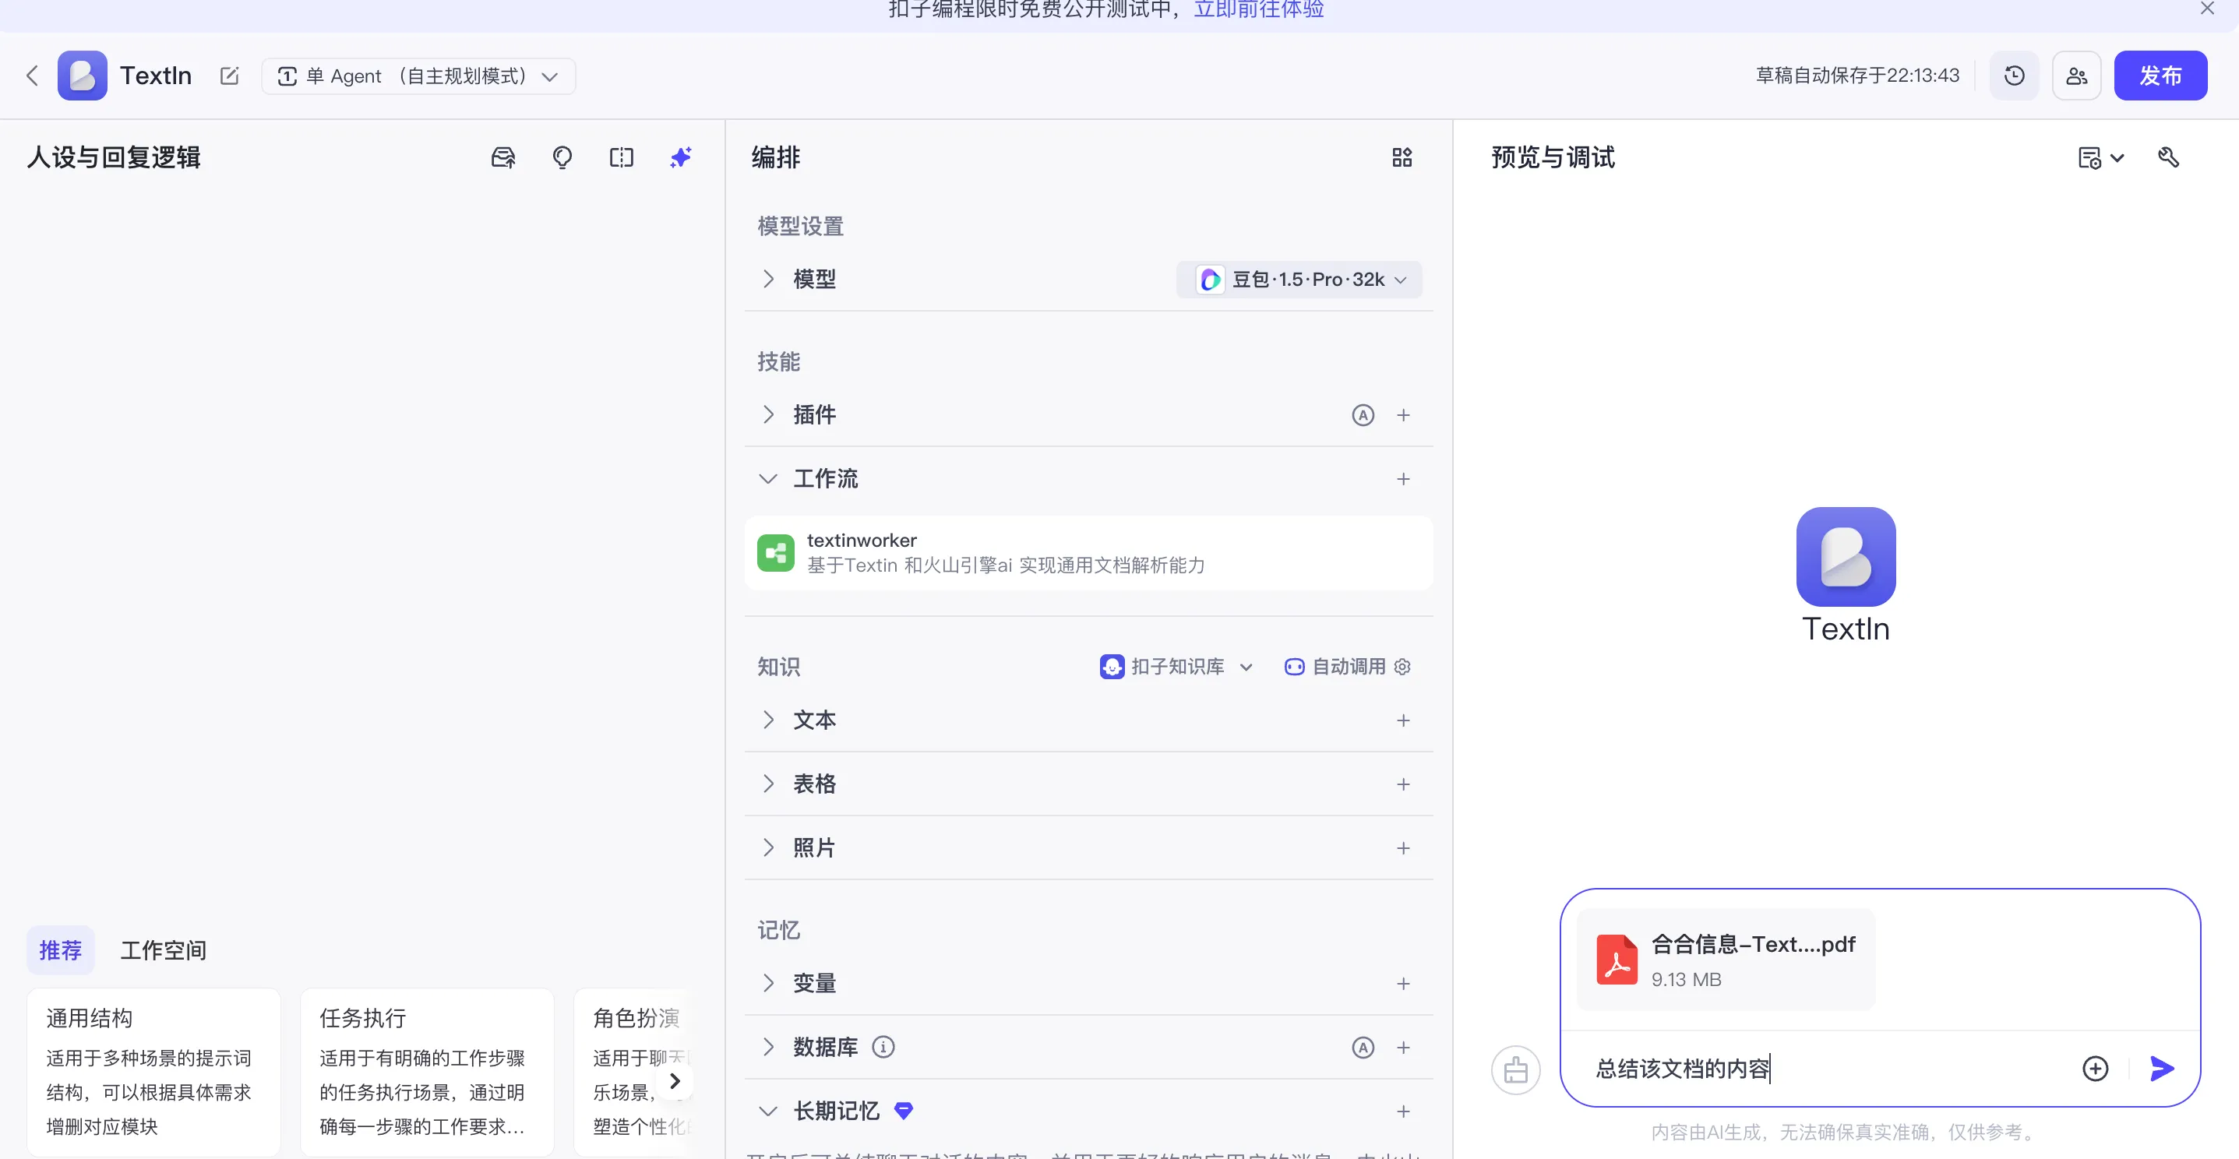
Task: Open the 豆包·1.5·Pro·32k model dropdown
Action: tap(1299, 280)
